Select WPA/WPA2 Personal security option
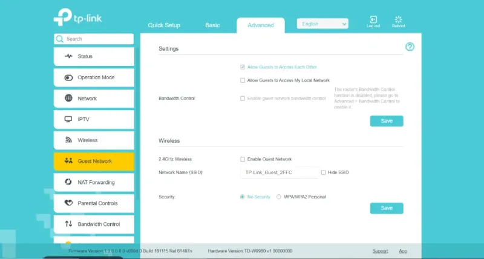This screenshot has height=259, width=484. tap(279, 197)
